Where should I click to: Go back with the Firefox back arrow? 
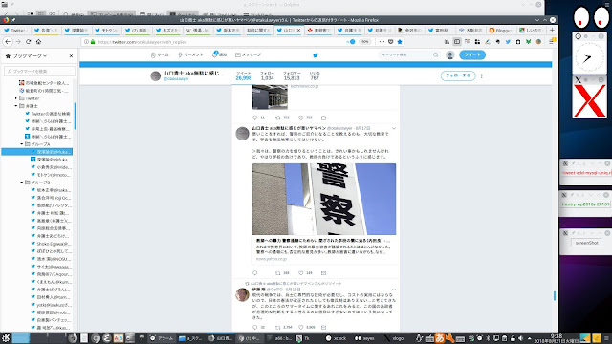(8, 42)
